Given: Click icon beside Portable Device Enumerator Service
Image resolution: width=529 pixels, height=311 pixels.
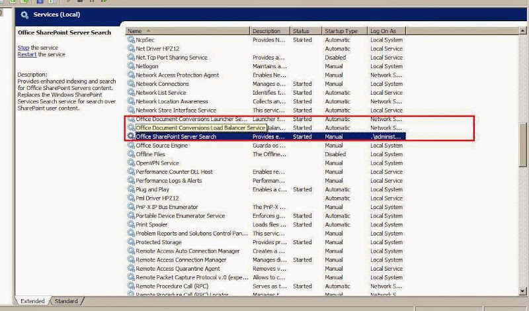Looking at the screenshot, I should coord(130,216).
